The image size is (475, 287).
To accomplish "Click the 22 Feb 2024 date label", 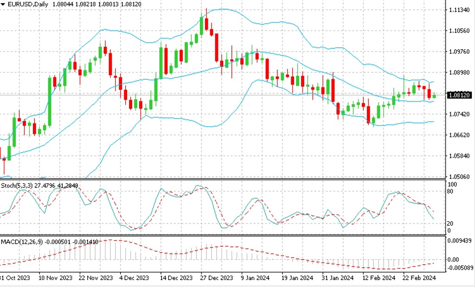I will point(419,278).
